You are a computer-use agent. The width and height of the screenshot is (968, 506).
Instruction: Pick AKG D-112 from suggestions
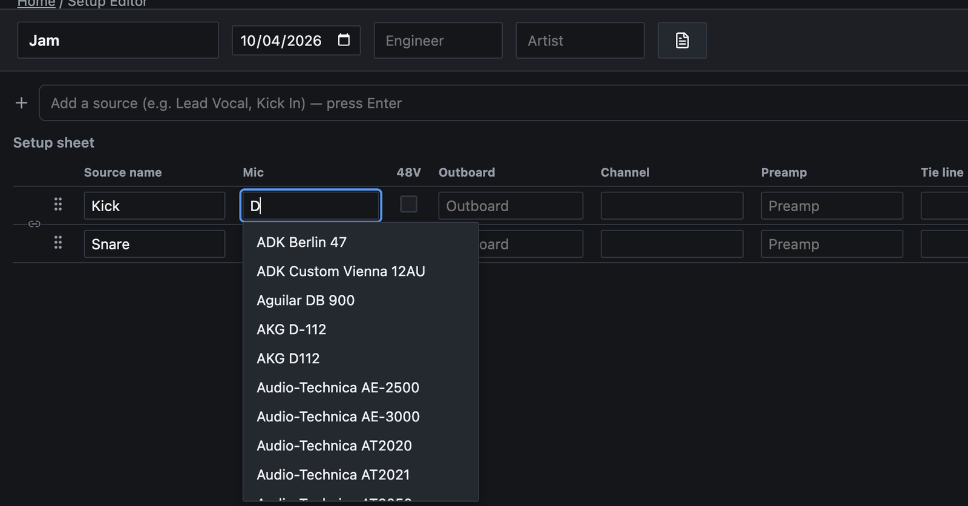pos(361,329)
